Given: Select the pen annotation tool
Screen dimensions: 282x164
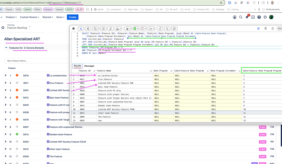Looking at the screenshot, I should pos(88,28).
